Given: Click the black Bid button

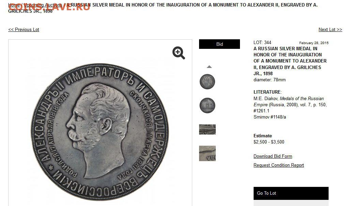Looking at the screenshot, I should [x=219, y=44].
